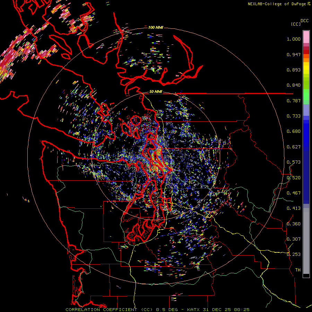Click the 0.5 DEG elevation angle text
The width and height of the screenshot is (312, 312).
167,310
